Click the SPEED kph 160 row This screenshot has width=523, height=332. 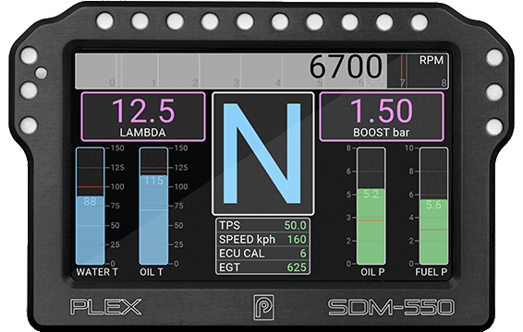pos(262,240)
